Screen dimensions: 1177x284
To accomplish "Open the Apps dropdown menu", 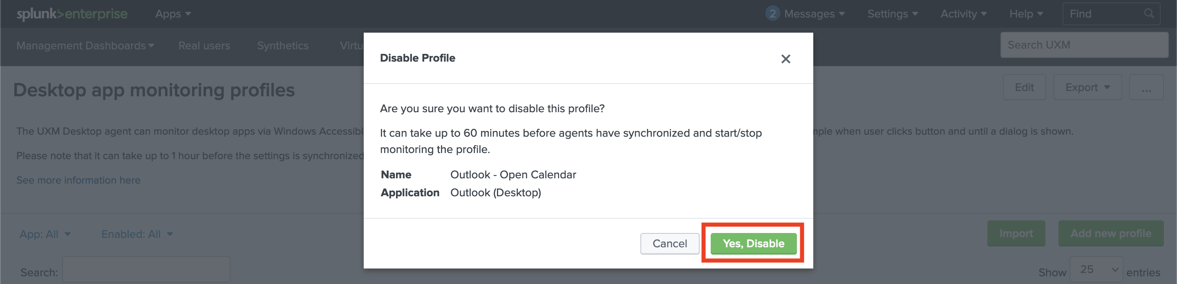I will [173, 14].
